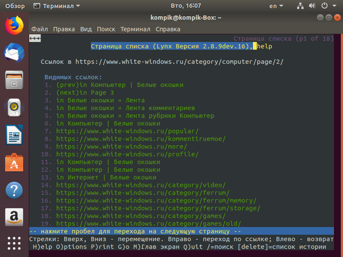Click the page counter (p1 of 18)
Screen dimensions: 343x257
tap(315, 39)
